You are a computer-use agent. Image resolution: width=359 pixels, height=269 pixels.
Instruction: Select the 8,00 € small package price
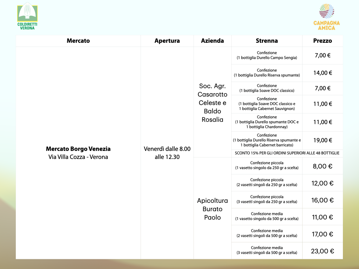click(323, 166)
